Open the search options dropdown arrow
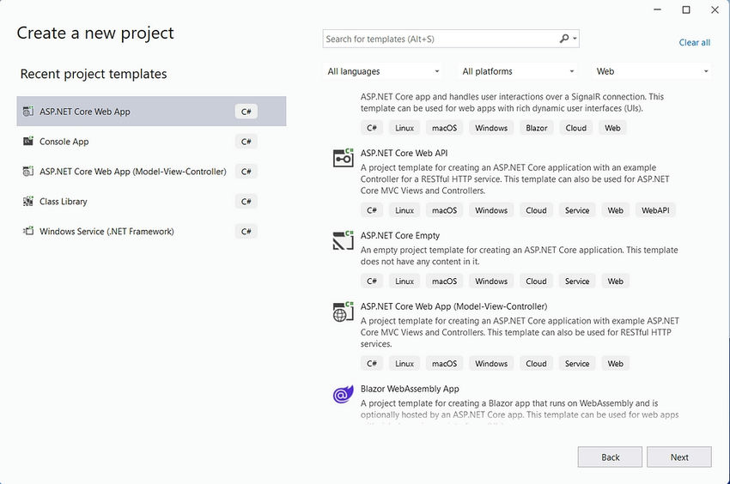Image resolution: width=730 pixels, height=484 pixels. point(575,39)
